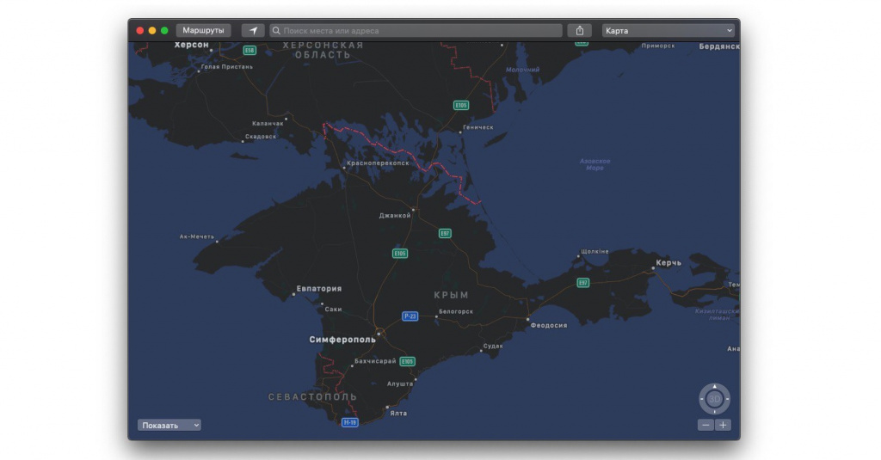Toggle 3D view on the compass

point(714,399)
